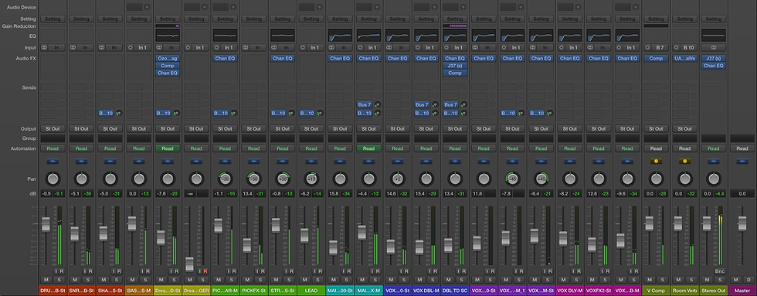Image resolution: width=757 pixels, height=296 pixels.
Task: Open the EQ thumbnail on Drea...D-St strip
Action: tap(168, 36)
